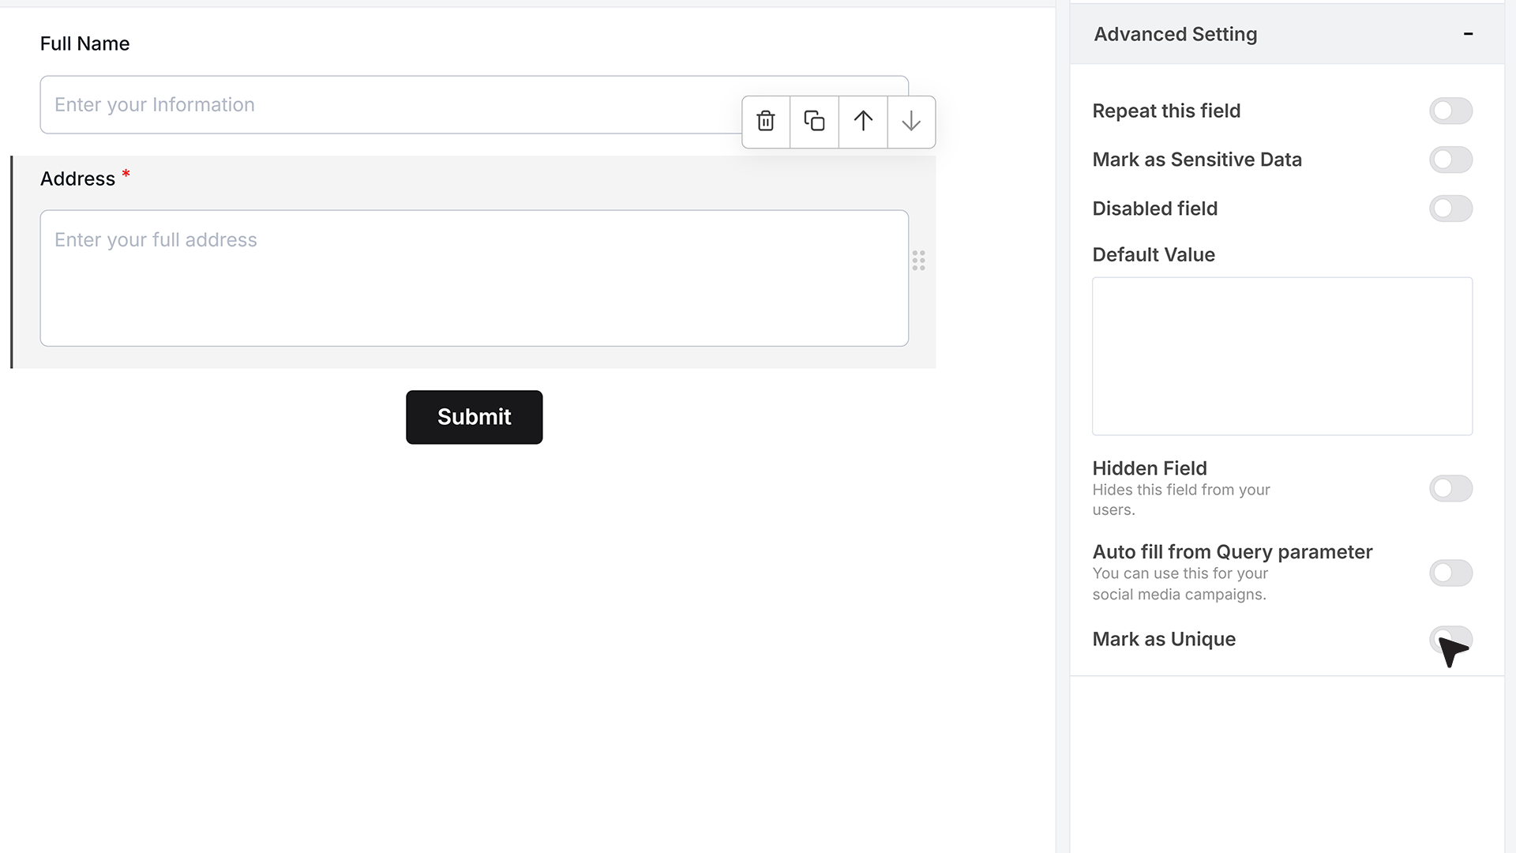Select the Full Name label
Viewport: 1516px width, 853px height.
84,44
